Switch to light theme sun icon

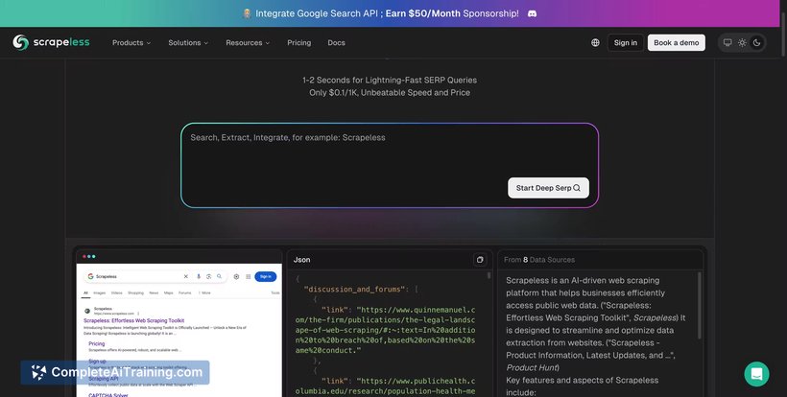(x=742, y=42)
